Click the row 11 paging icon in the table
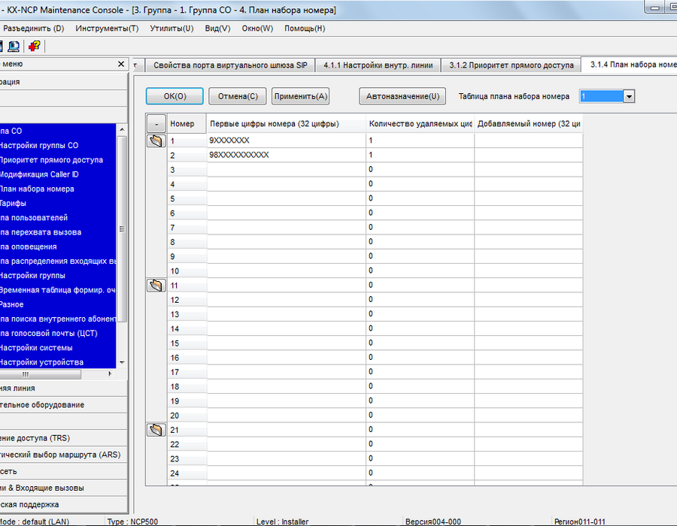This screenshot has width=677, height=526. [156, 285]
